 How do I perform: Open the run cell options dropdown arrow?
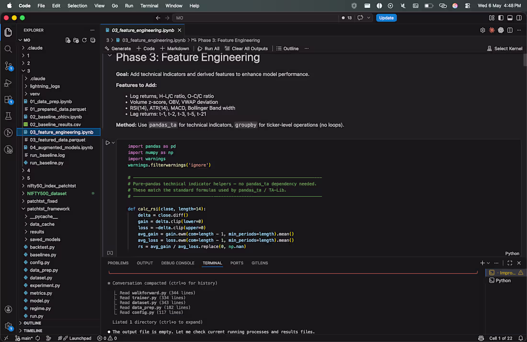[x=113, y=143]
